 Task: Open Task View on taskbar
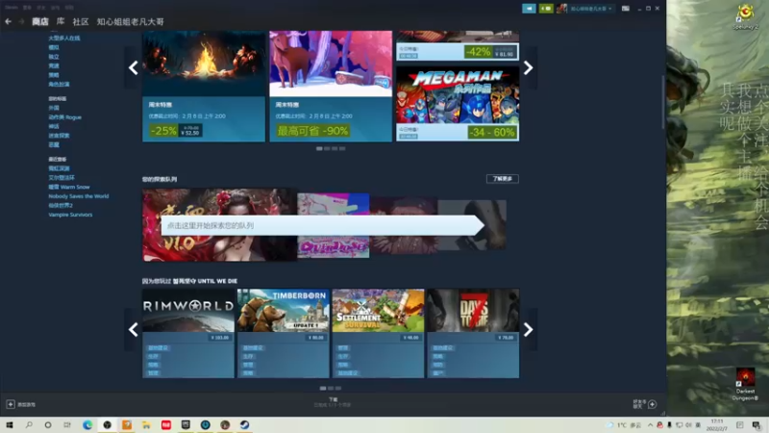[x=67, y=424]
